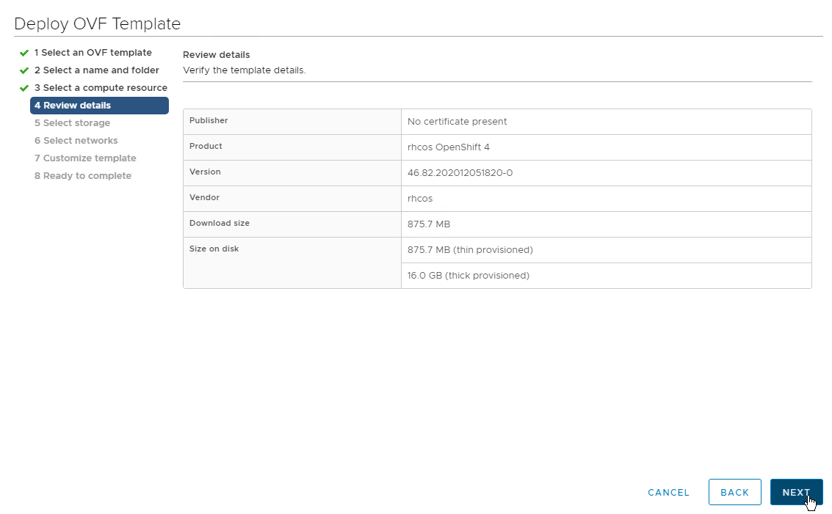Click the thin provisioned size value
832x514 pixels.
[x=470, y=250]
